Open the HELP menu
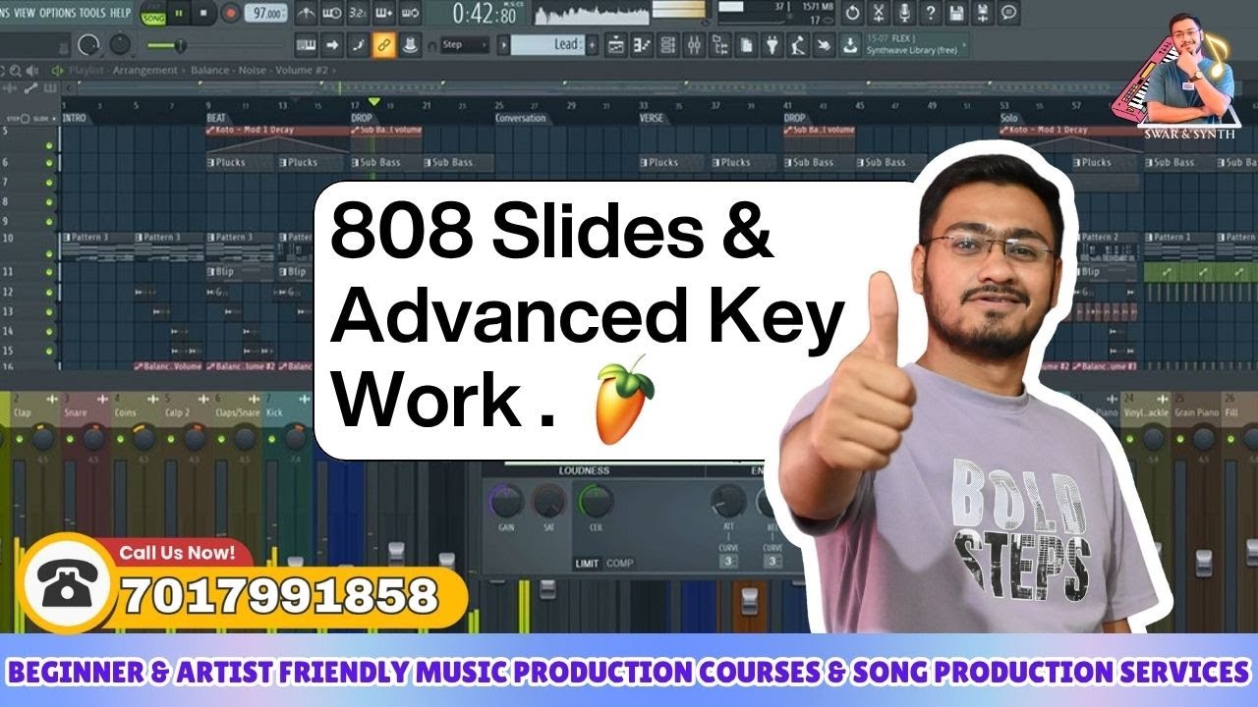Viewport: 1258px width, 707px height. click(120, 13)
